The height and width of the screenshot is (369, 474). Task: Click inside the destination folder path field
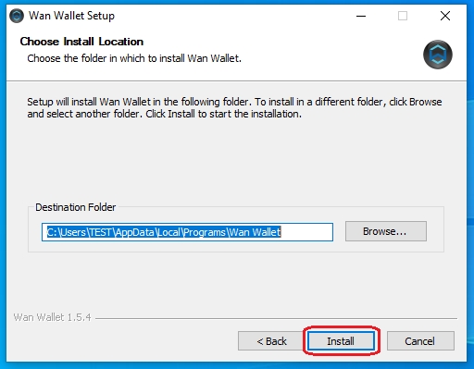187,232
